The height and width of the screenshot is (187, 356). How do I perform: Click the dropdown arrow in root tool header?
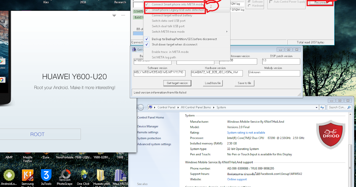[x=114, y=15]
